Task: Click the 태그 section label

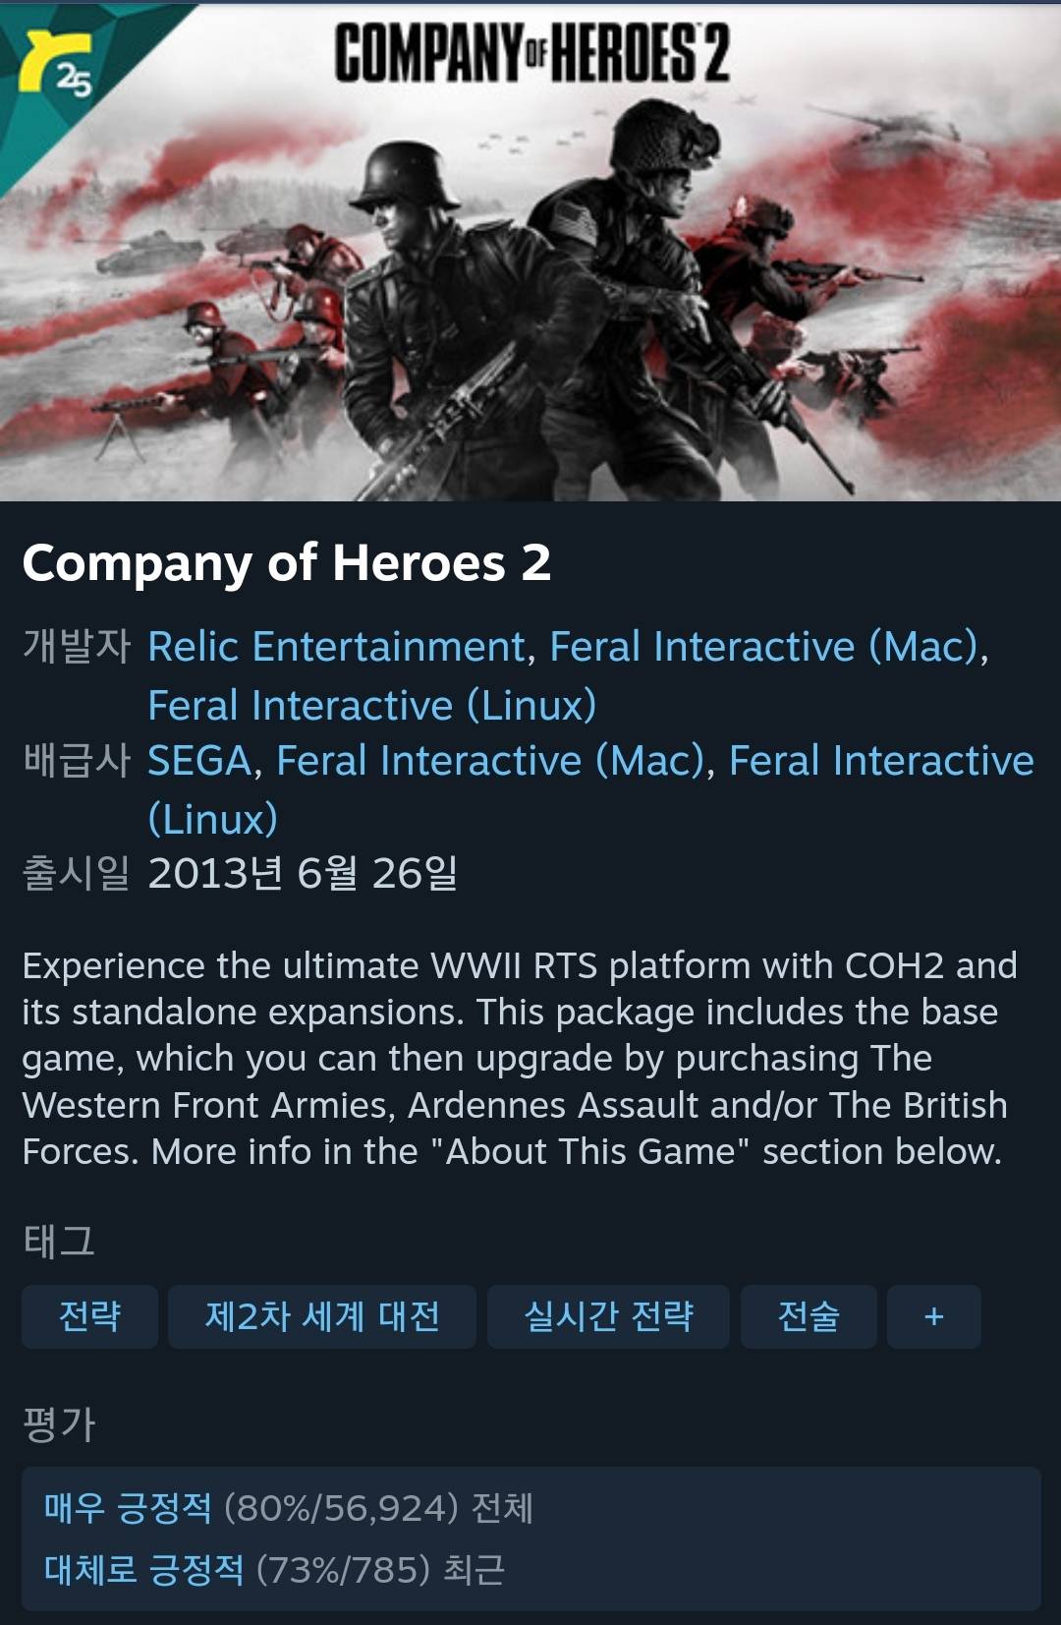Action: pos(59,1242)
